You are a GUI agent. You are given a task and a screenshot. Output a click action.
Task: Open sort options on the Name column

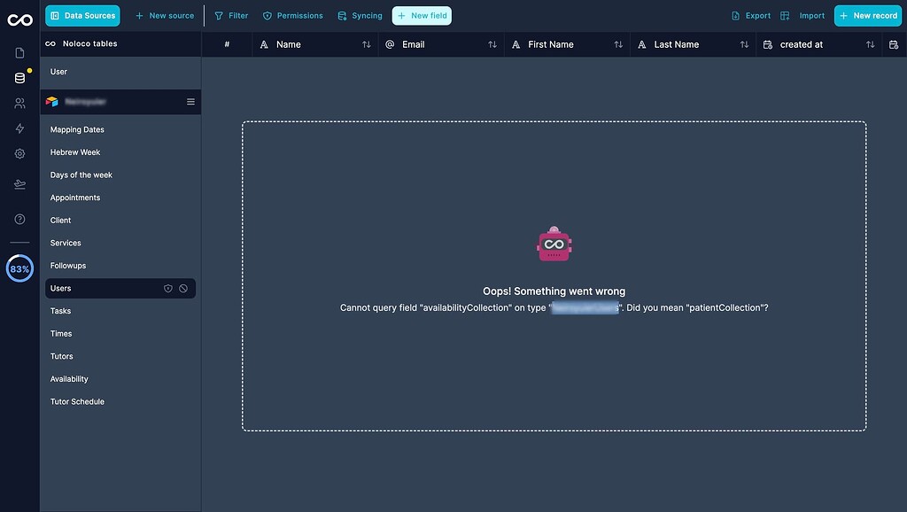(366, 43)
